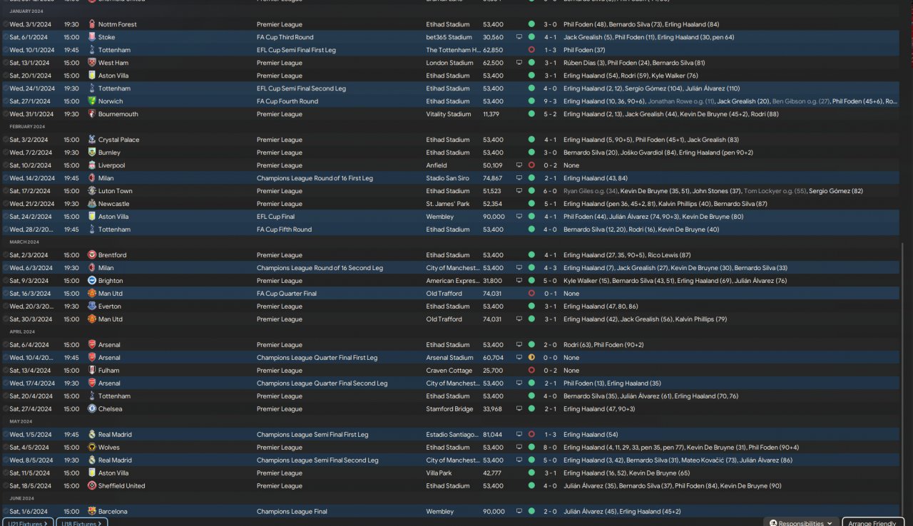Click the Luton Town club badge

coord(92,191)
